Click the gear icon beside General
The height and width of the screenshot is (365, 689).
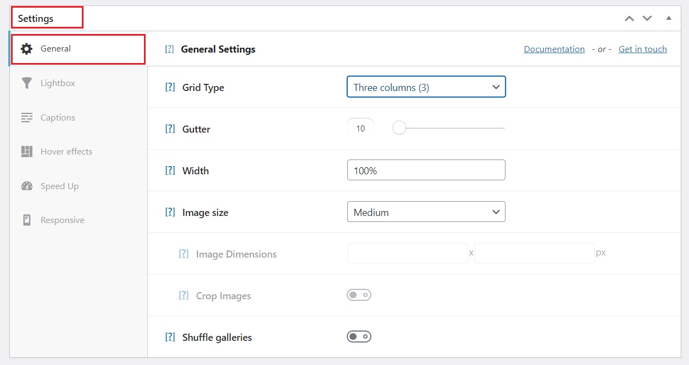pyautogui.click(x=26, y=49)
